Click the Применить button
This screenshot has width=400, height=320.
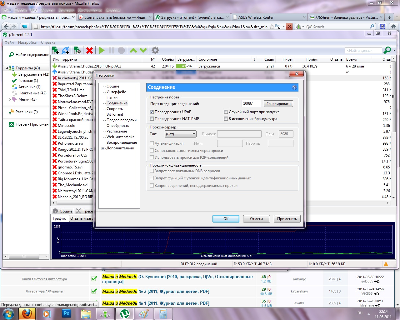pyautogui.click(x=287, y=219)
